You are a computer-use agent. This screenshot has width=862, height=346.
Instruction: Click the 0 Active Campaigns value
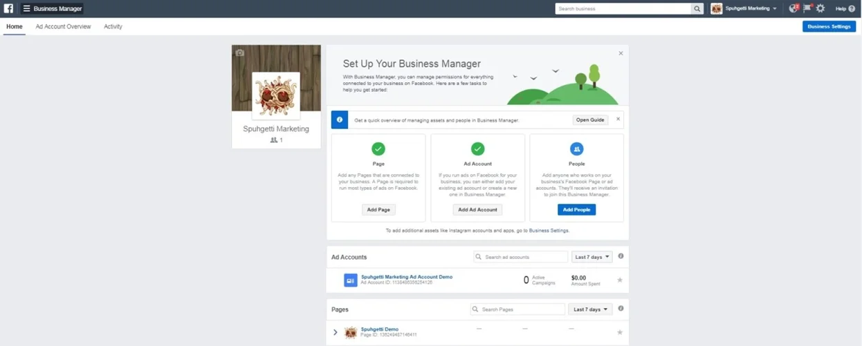pyautogui.click(x=526, y=280)
